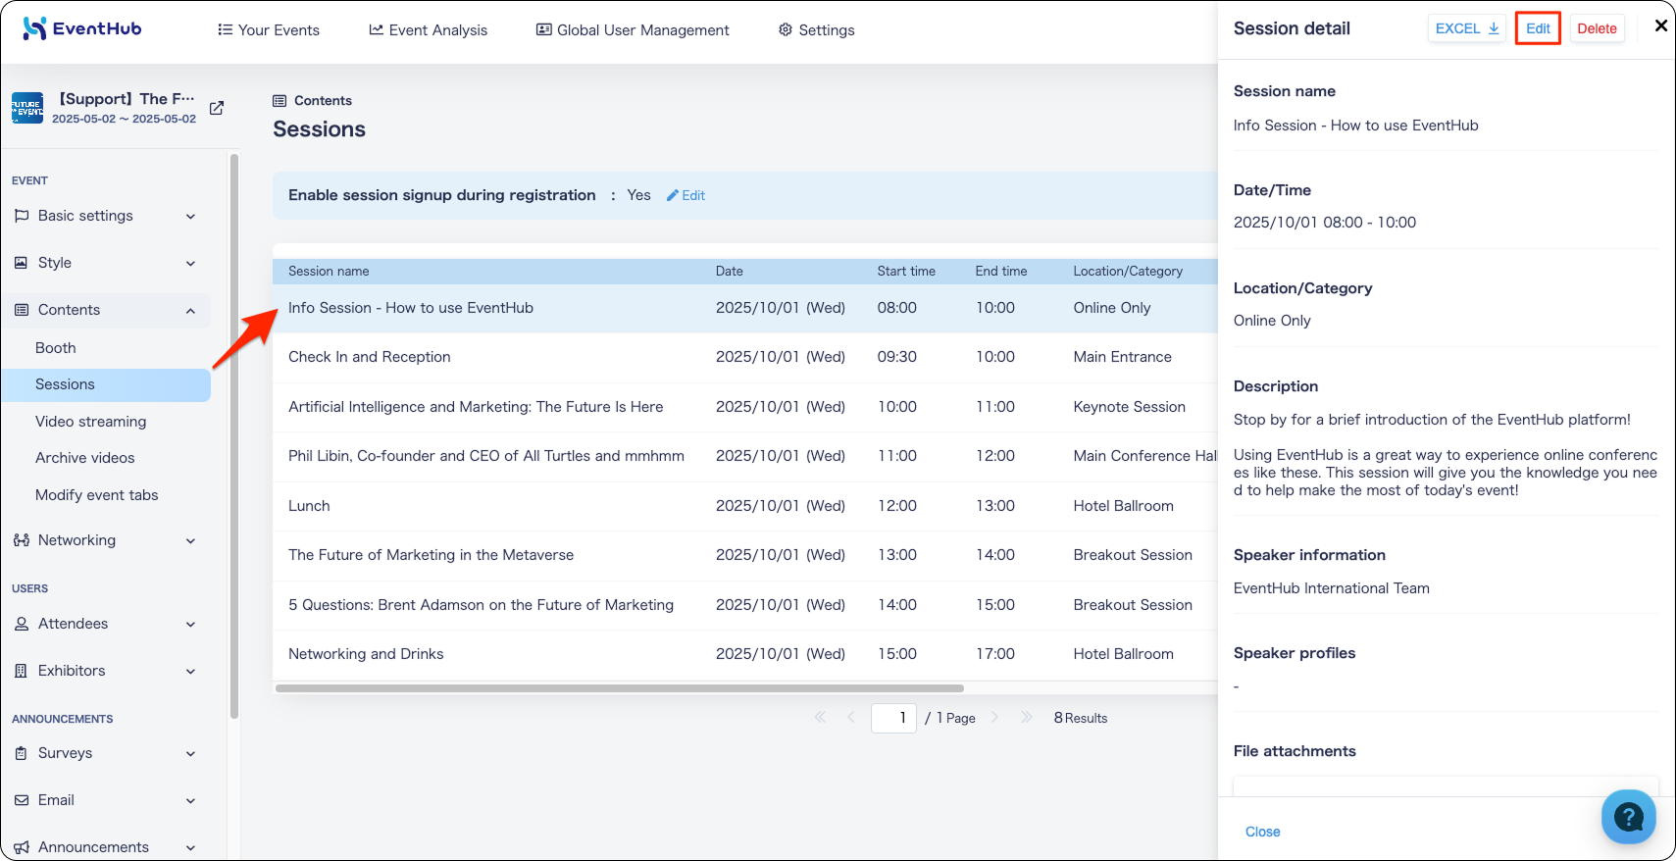1676x861 pixels.
Task: Open Archive videos in sidebar
Action: [84, 458]
